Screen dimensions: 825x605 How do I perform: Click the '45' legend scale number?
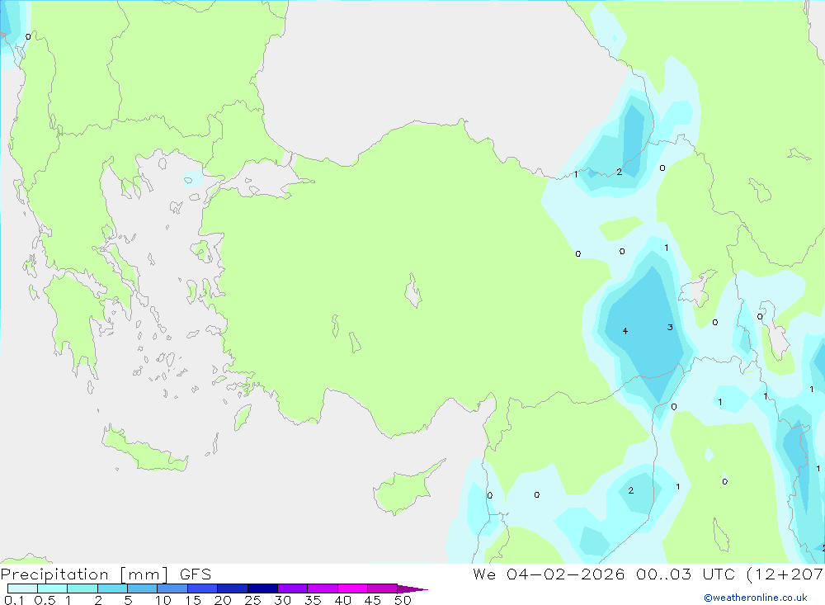pos(373,600)
